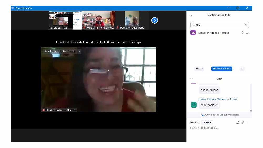
Task: Collapse the Participantes panel using its chevron
Action: pyautogui.click(x=191, y=15)
